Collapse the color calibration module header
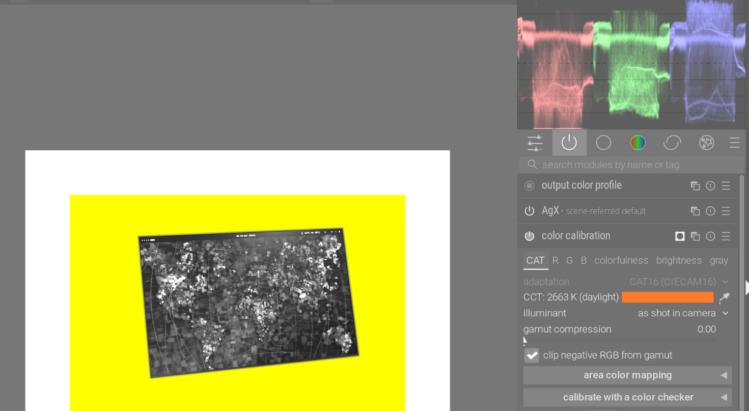749x411 pixels. [576, 236]
